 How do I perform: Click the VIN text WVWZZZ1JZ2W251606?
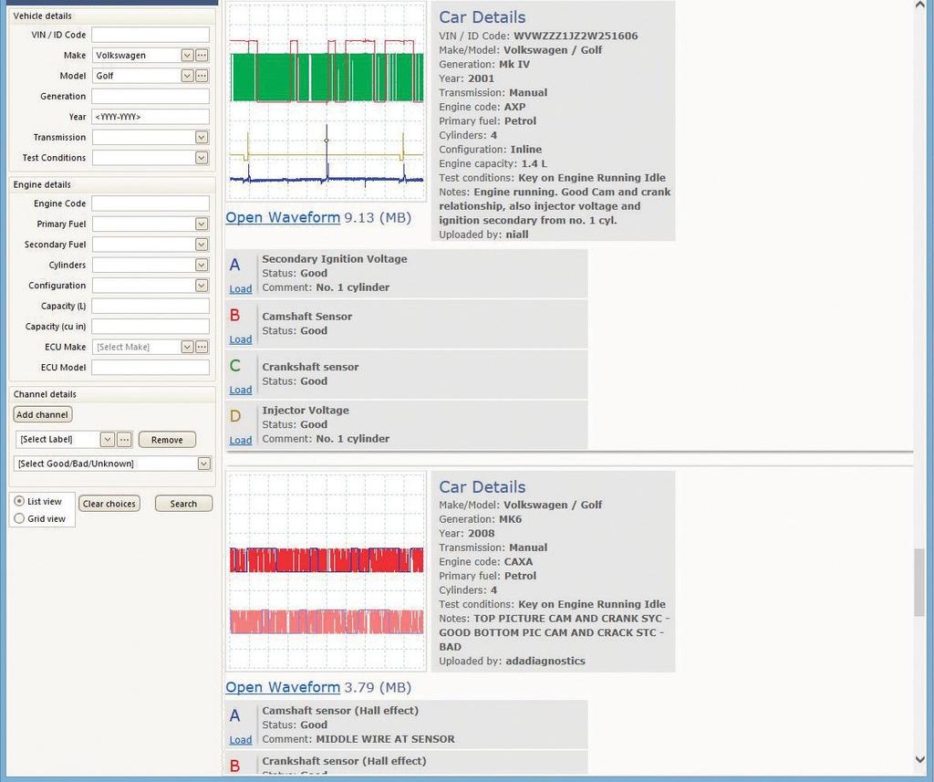tap(576, 36)
